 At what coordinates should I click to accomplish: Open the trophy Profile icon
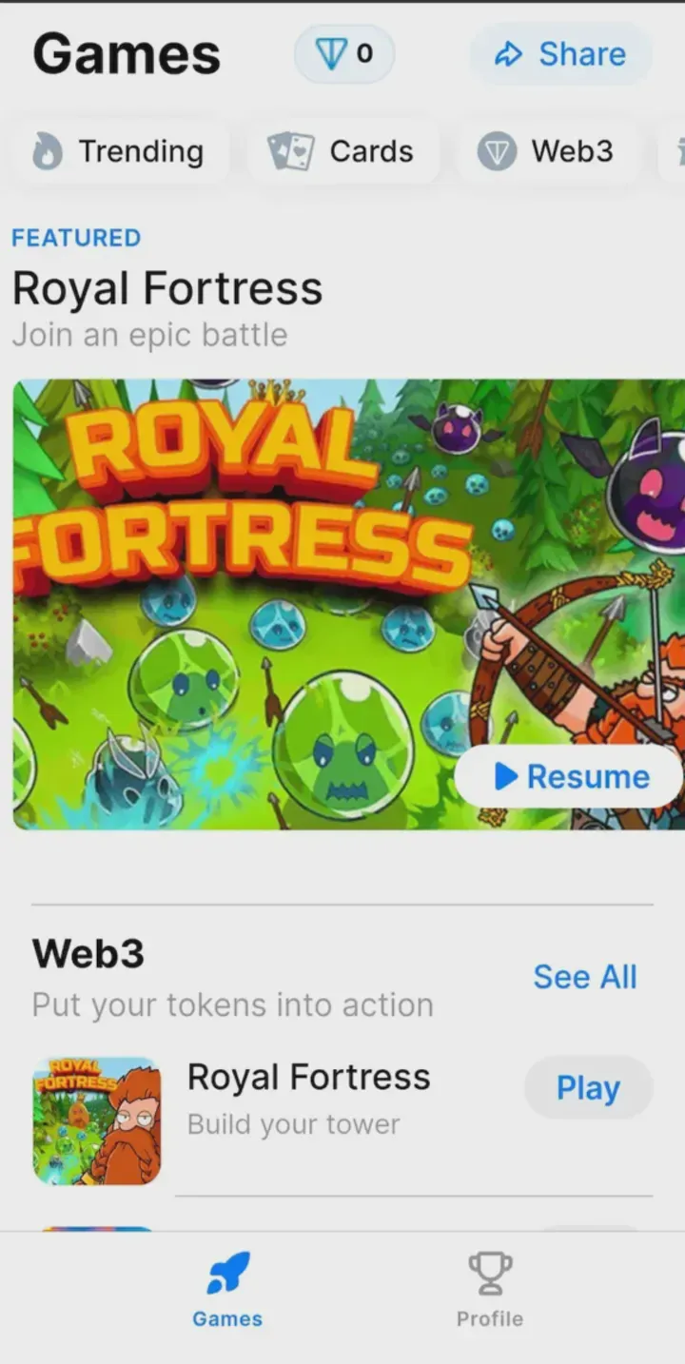click(490, 1273)
